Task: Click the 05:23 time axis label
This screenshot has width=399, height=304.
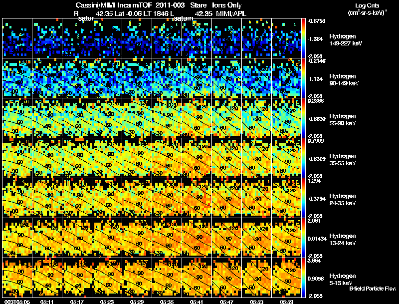Action: [x=107, y=302]
